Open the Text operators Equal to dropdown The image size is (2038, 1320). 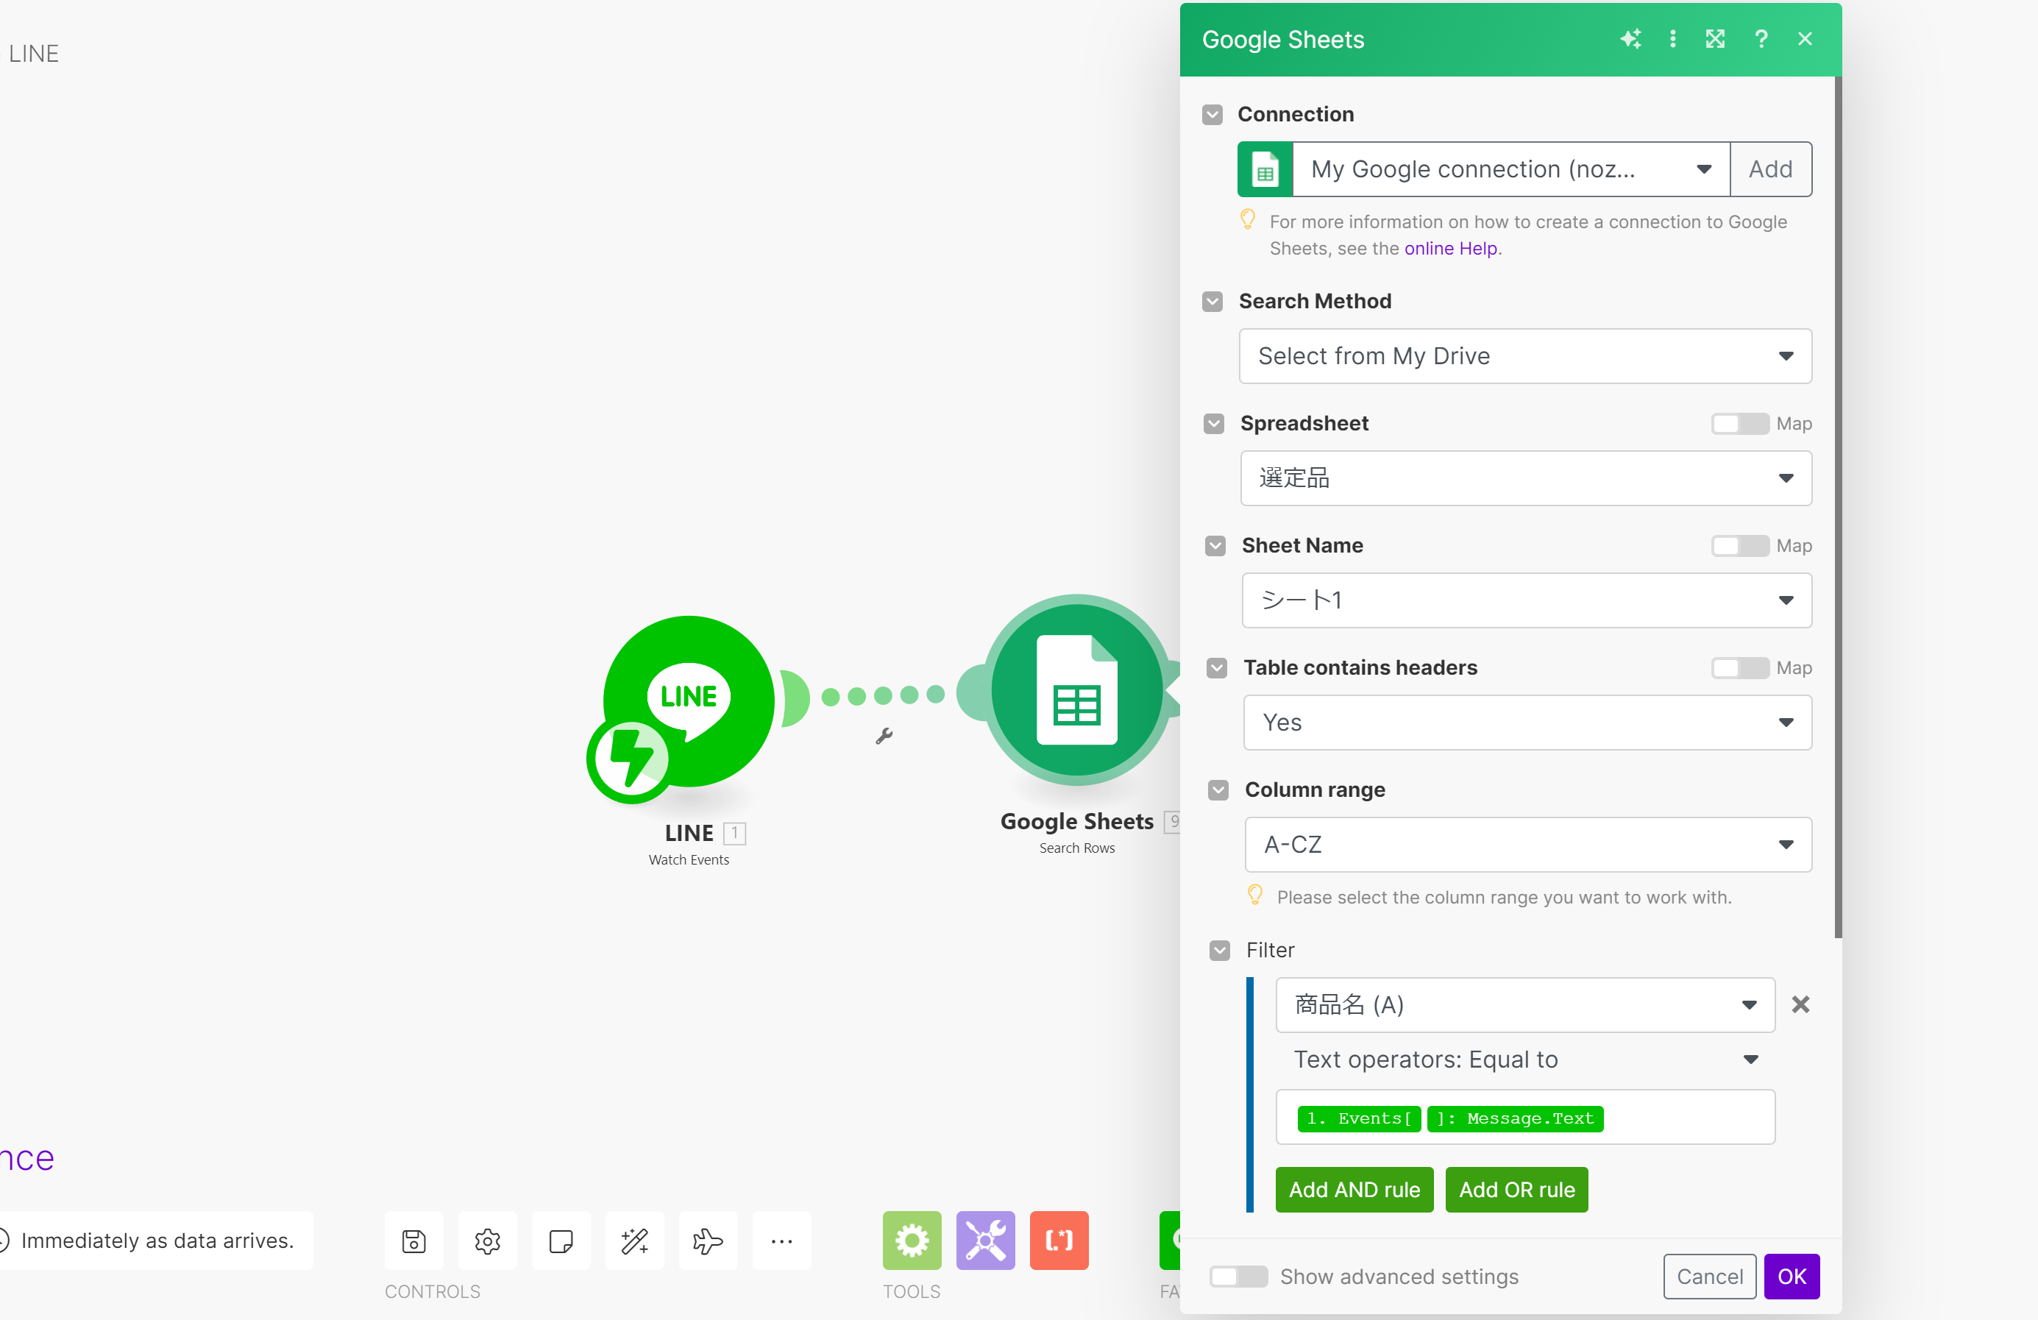pos(1524,1060)
